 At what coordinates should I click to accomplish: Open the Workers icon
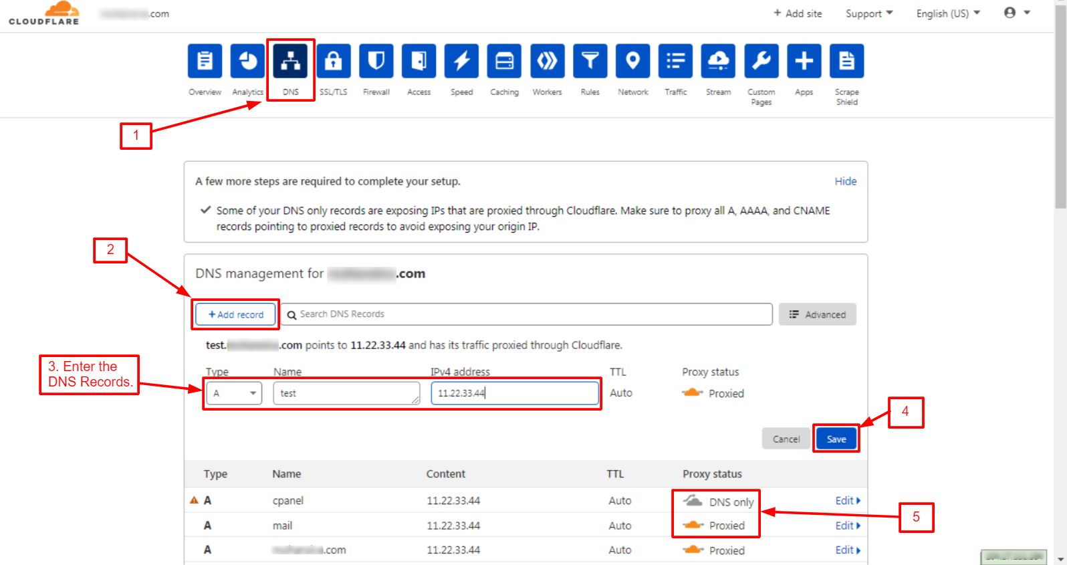click(547, 62)
